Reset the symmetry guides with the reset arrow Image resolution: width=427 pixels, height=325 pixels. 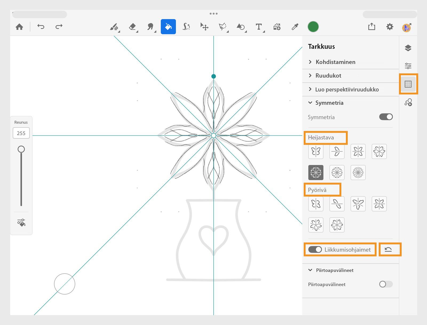[x=388, y=249]
